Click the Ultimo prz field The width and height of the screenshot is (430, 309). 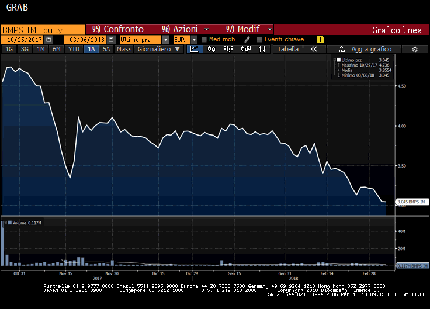click(x=141, y=40)
